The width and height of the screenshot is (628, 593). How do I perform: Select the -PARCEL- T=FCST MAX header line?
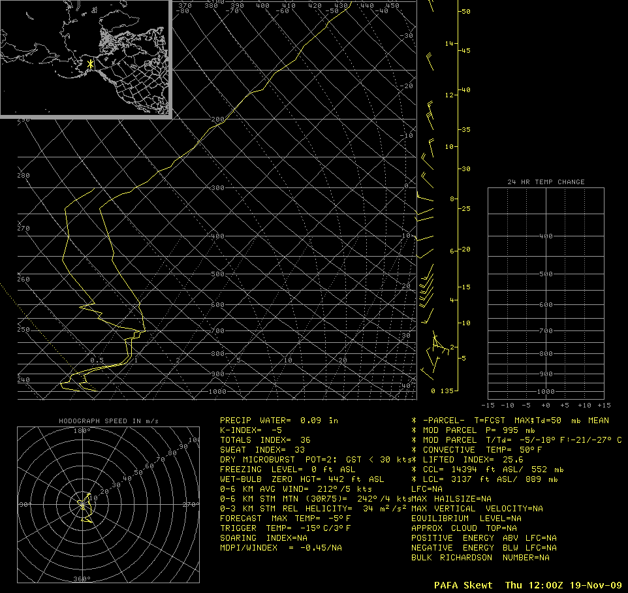pyautogui.click(x=510, y=421)
